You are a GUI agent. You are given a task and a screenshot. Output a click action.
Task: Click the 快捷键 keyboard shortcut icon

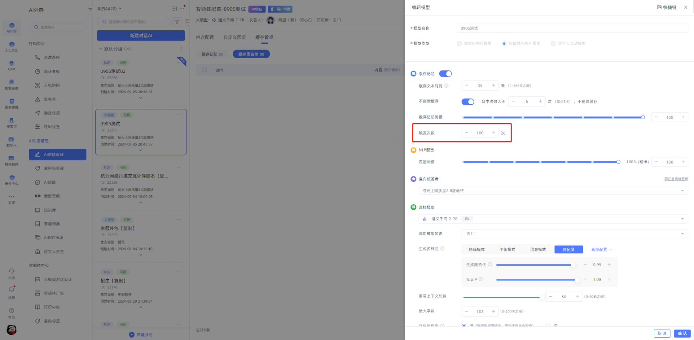(659, 7)
